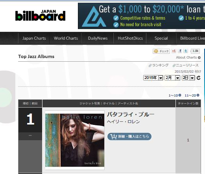Image resolution: width=205 pixels, height=174 pixels.
Task: Click the Billboard Japan logo
Action: click(x=40, y=15)
